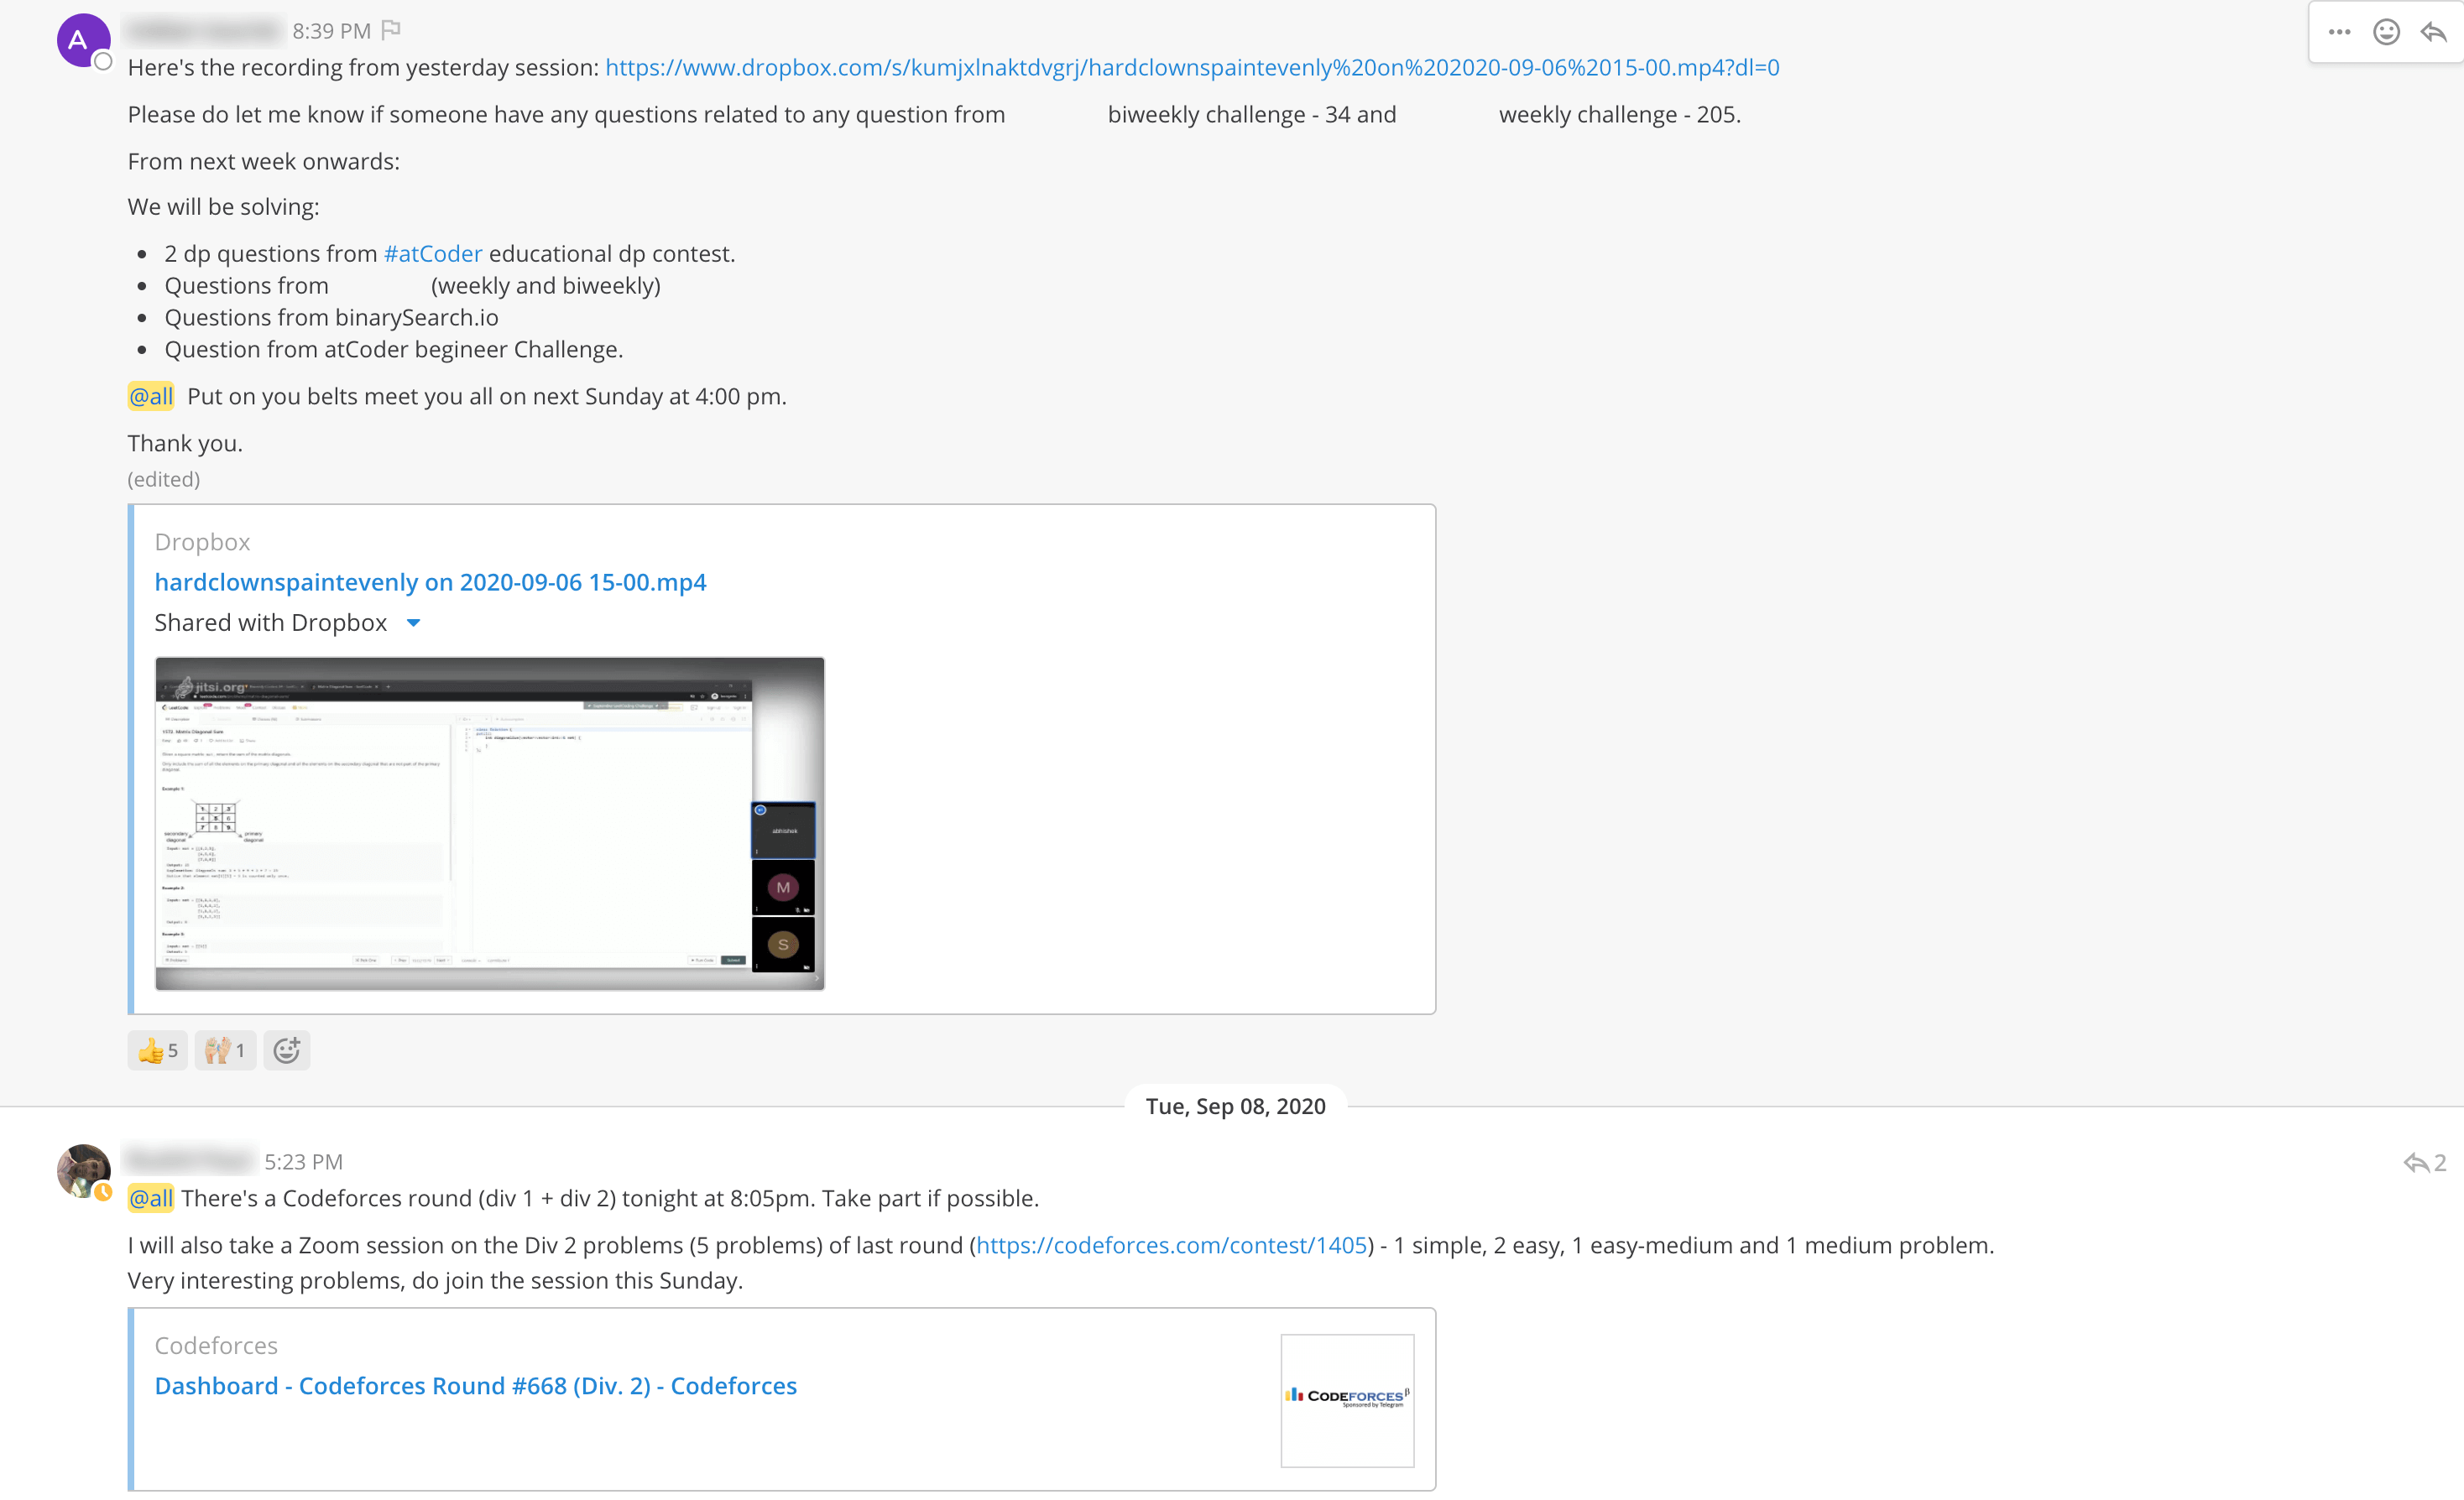This screenshot has width=2464, height=1500.
Task: Click the 8:39 PM message timestamp
Action: 331,31
